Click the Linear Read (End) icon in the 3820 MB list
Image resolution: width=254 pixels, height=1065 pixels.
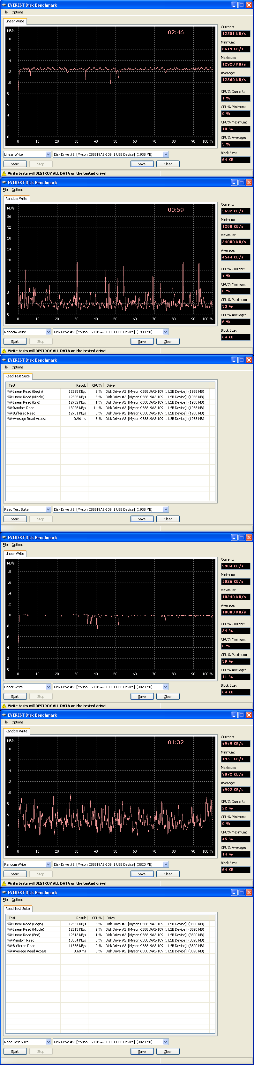10,935
